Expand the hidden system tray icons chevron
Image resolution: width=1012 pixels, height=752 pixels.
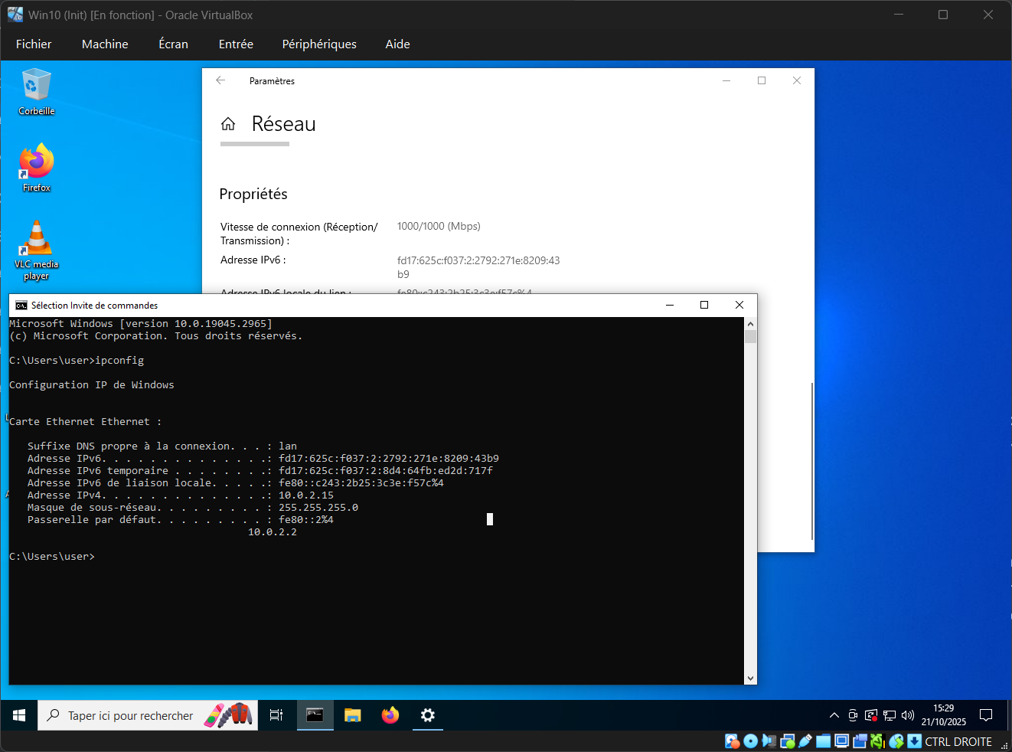(x=834, y=715)
